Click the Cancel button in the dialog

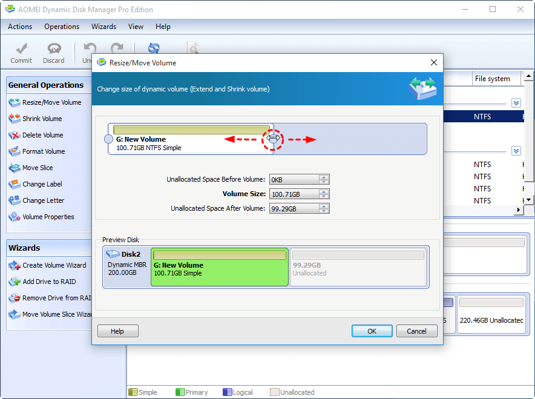pyautogui.click(x=416, y=331)
